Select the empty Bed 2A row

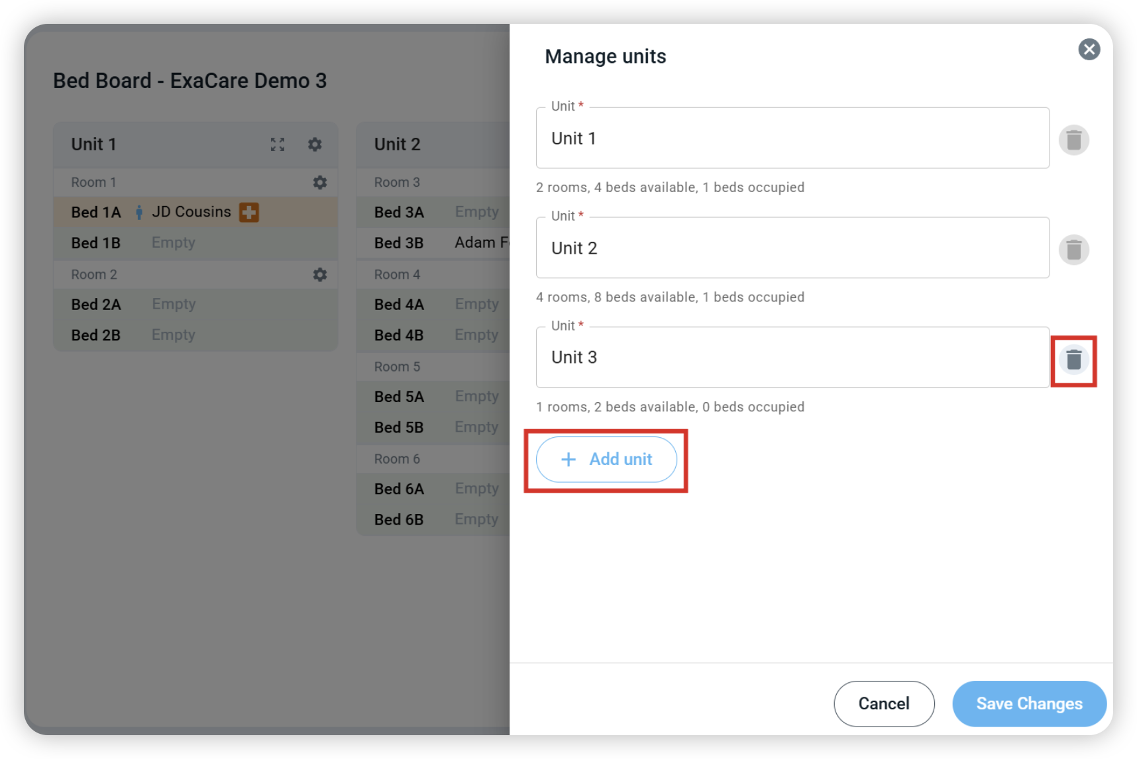click(195, 304)
